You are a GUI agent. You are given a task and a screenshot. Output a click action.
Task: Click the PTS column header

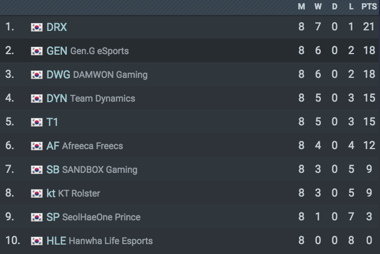[x=369, y=7]
